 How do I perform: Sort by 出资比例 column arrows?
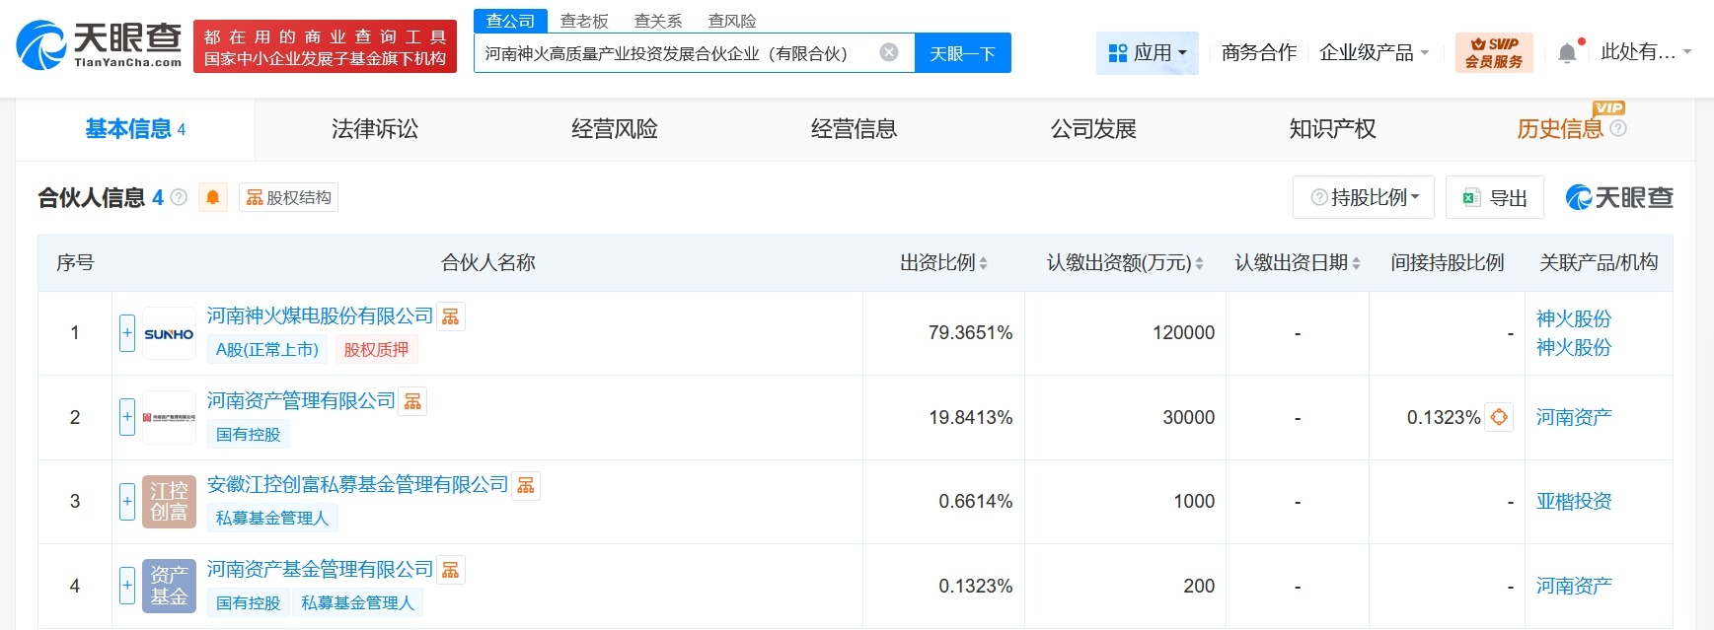tap(983, 263)
